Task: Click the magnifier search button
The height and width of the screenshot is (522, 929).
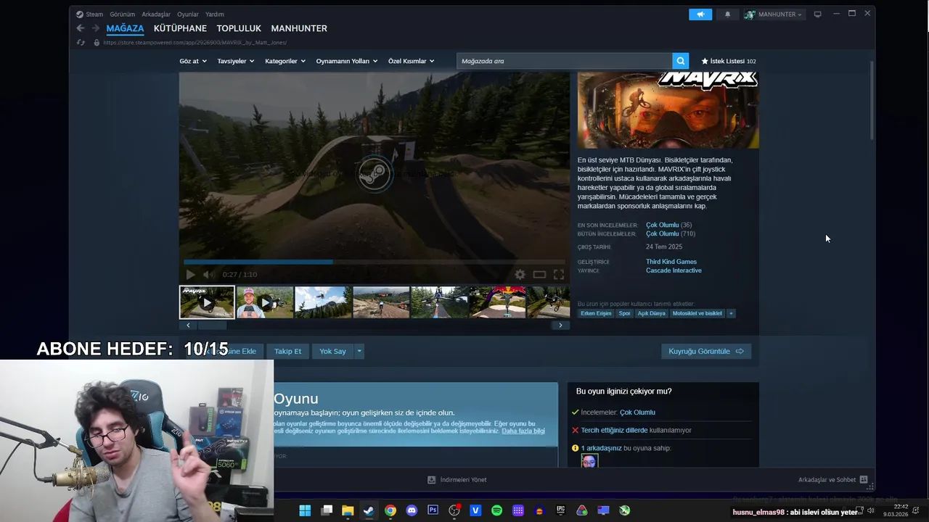Action: point(680,61)
